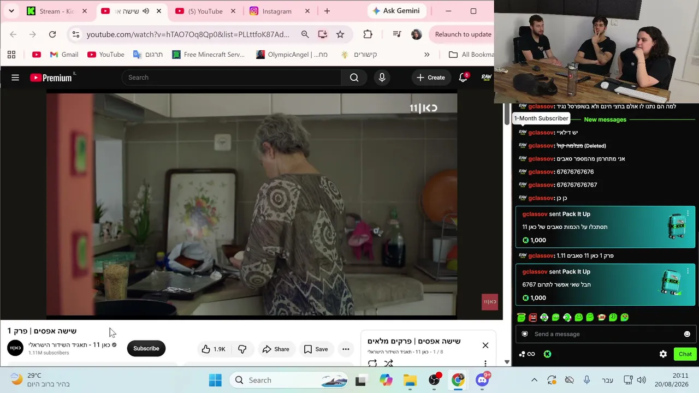Toggle playlist loop
This screenshot has height=393, width=699.
[x=372, y=363]
